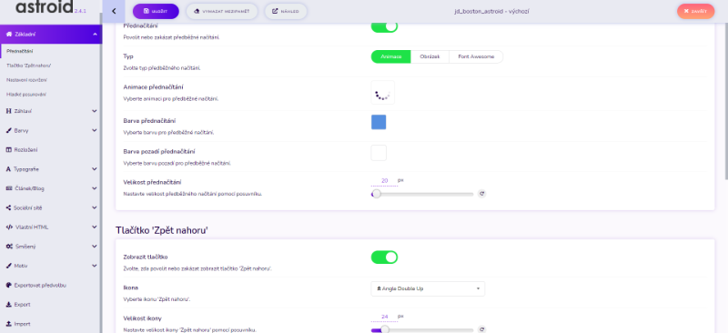Screen dimensions: 728x333
Task: Click the Exportovat předvolbu palette icon
Action: click(x=9, y=285)
